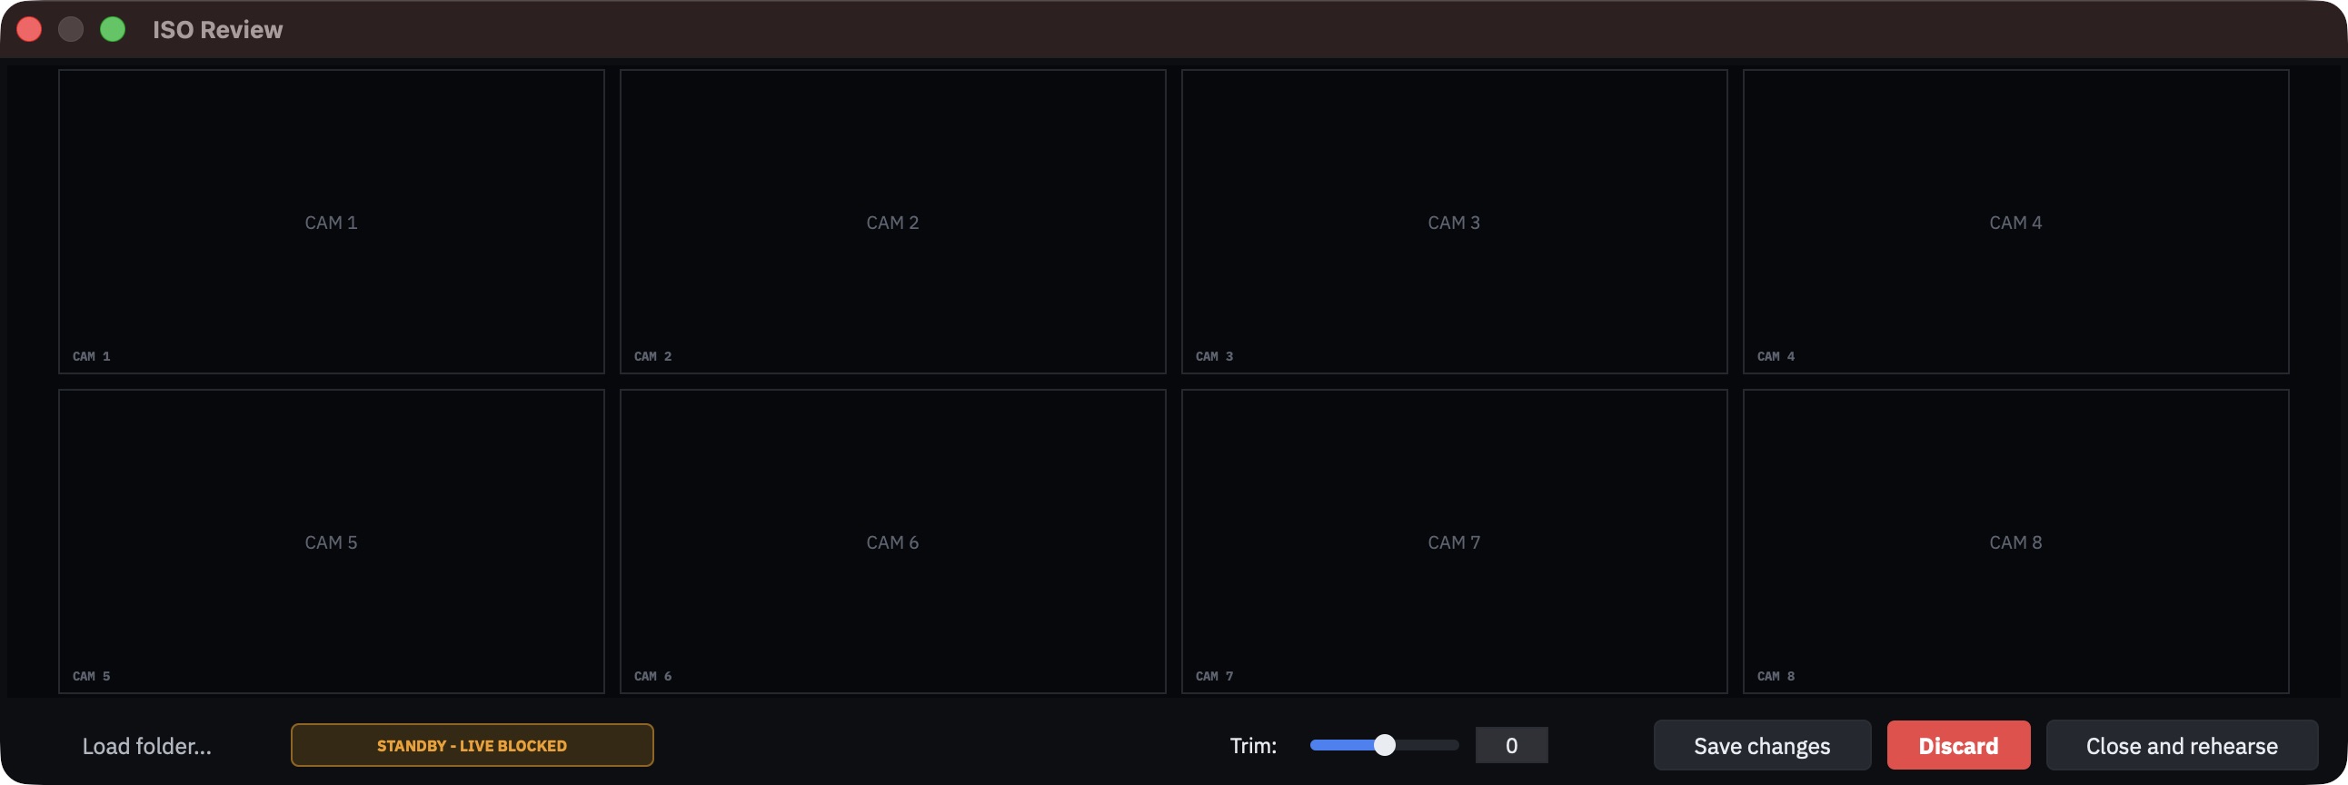Click the Trim slider handle
The height and width of the screenshot is (785, 2348).
(1385, 745)
